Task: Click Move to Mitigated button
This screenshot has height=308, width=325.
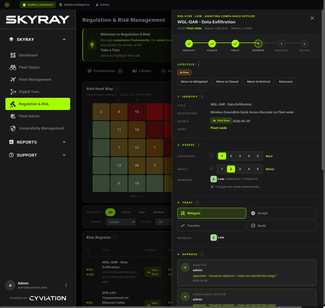Action: [x=194, y=82]
